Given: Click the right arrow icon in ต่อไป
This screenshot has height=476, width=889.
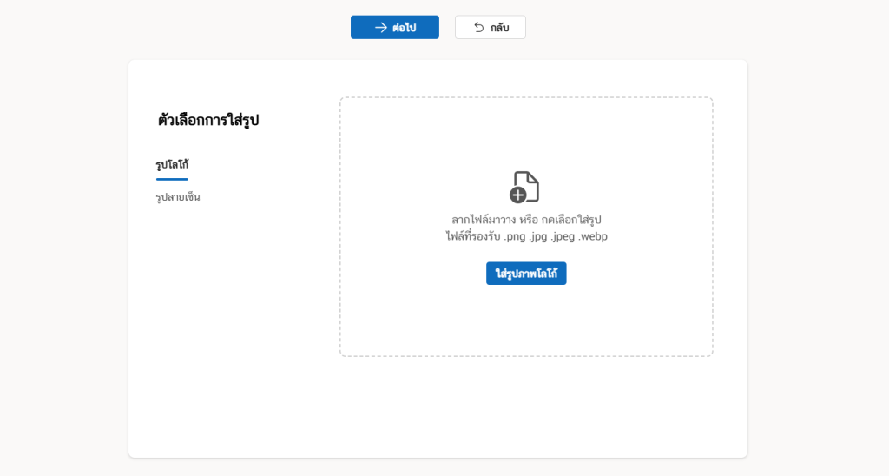Looking at the screenshot, I should tap(381, 27).
